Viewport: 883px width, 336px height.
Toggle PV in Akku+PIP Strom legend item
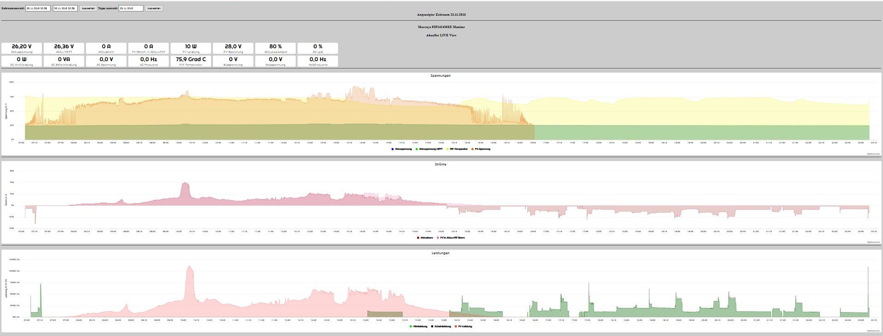pos(451,238)
